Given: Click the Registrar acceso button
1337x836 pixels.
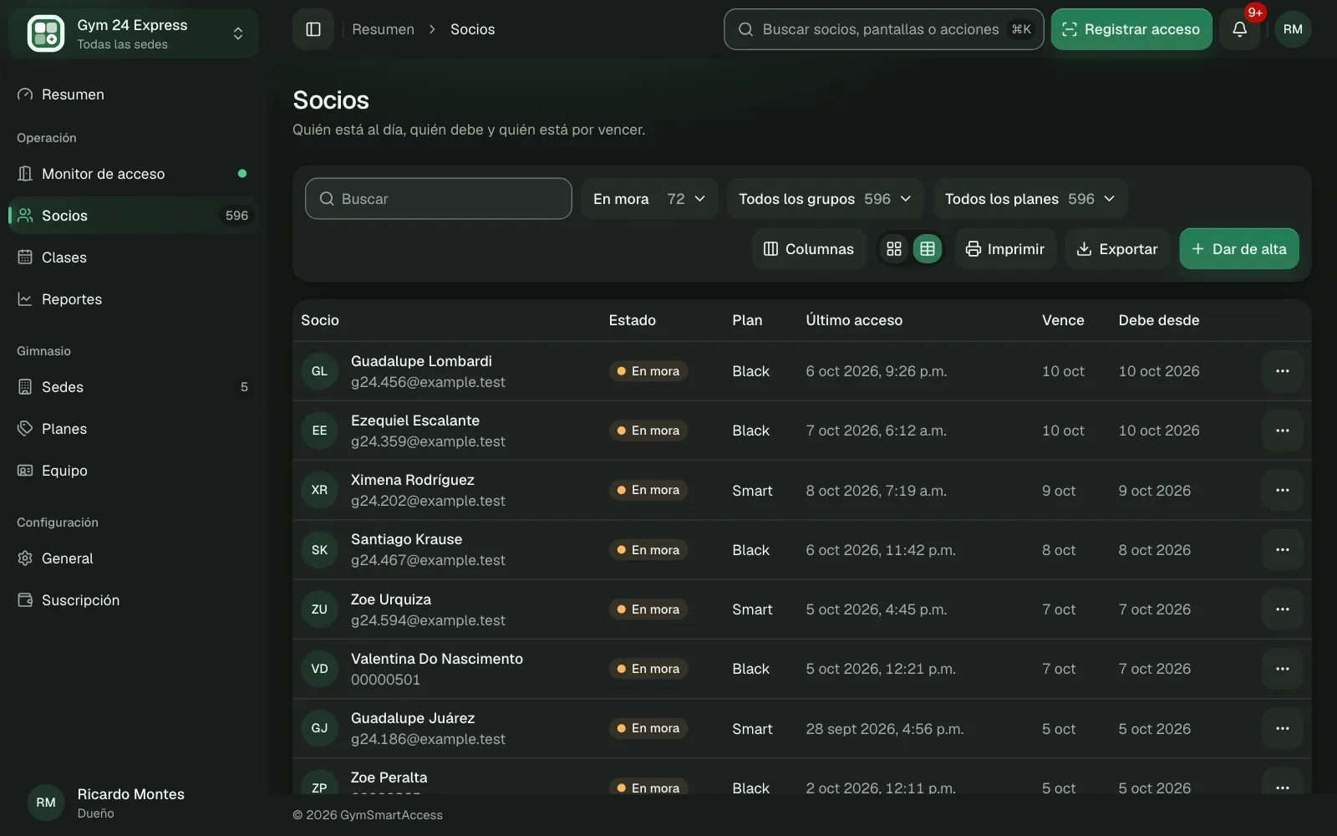Looking at the screenshot, I should (1131, 29).
